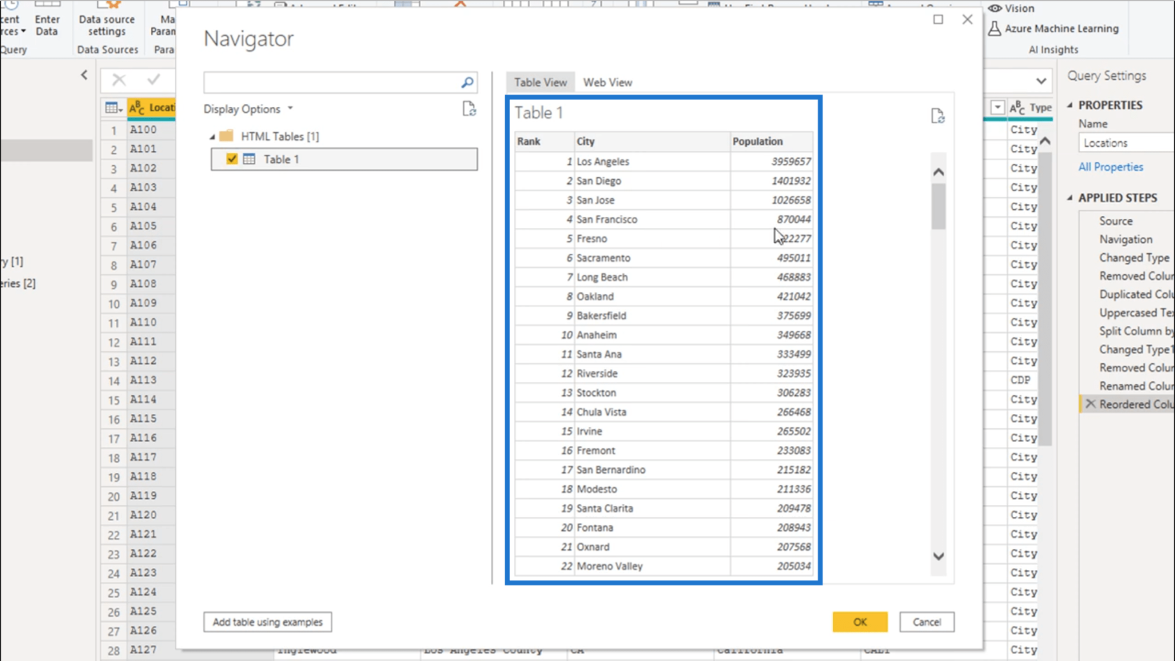Click the query Name field showing Locations

tap(1126, 143)
